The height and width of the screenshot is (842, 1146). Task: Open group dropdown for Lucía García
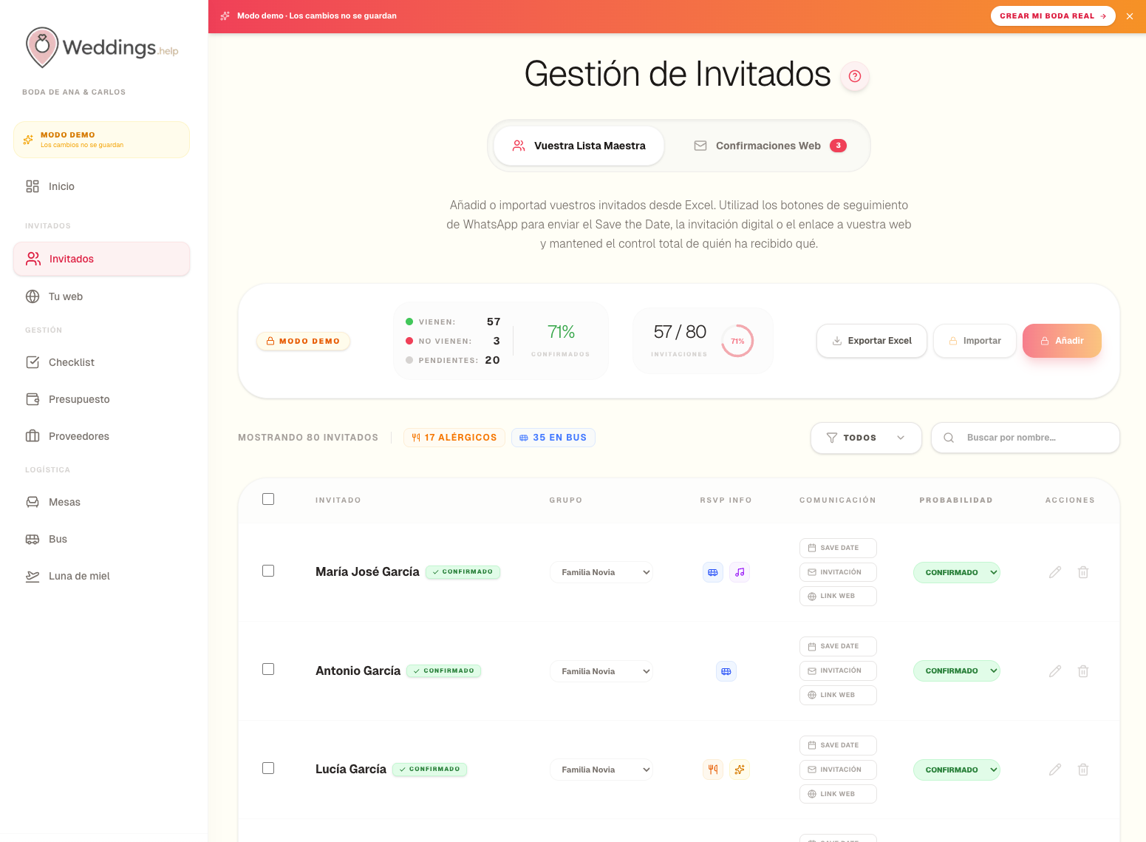[601, 770]
